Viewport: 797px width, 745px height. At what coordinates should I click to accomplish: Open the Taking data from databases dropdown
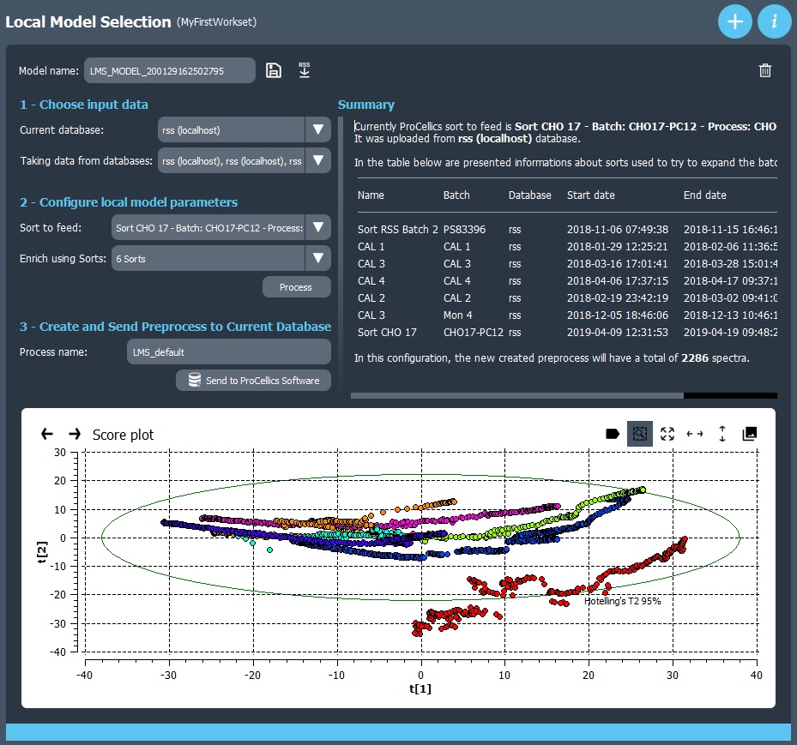tap(317, 160)
